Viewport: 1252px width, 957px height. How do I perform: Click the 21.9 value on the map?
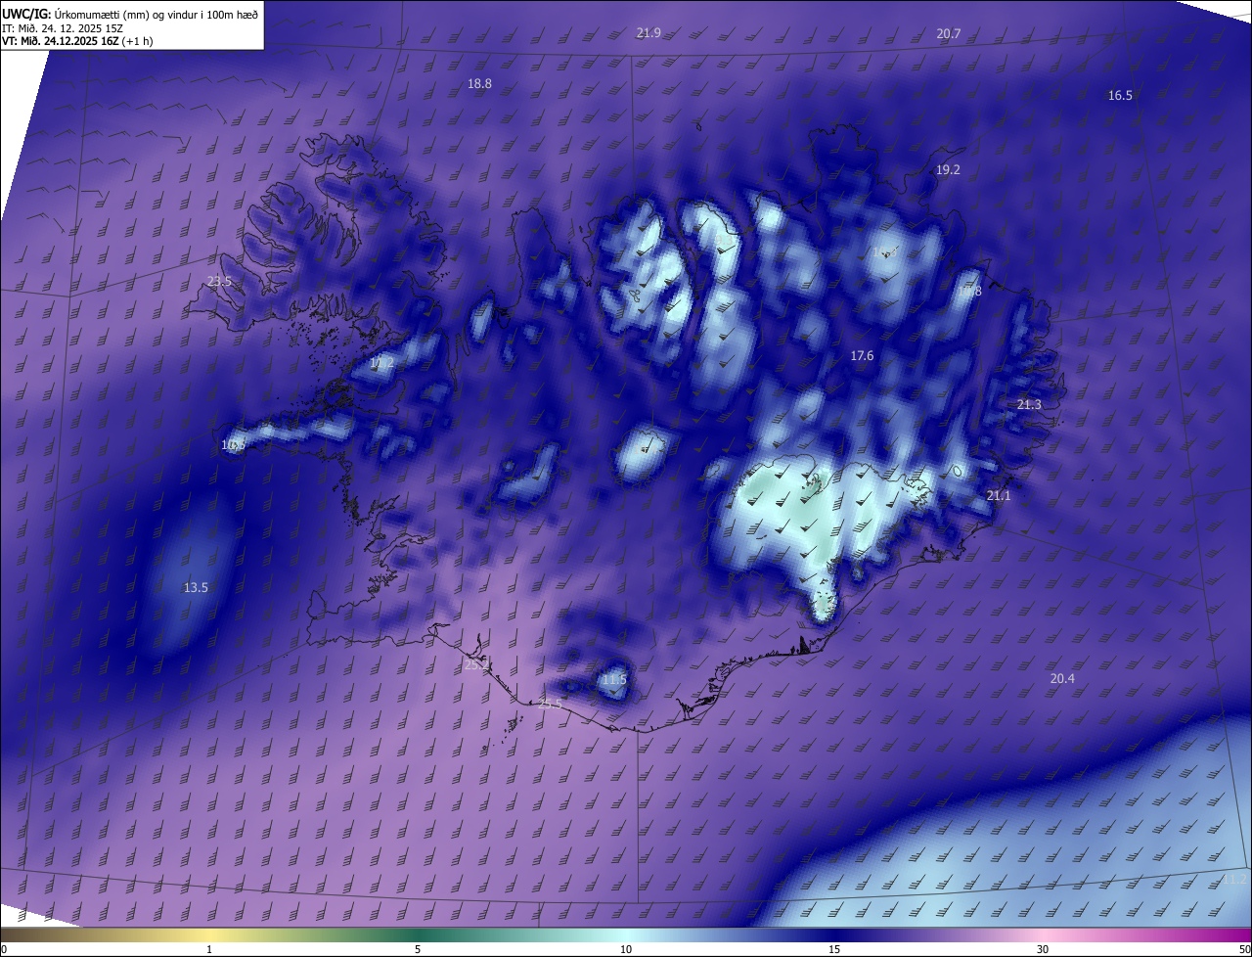coord(648,32)
